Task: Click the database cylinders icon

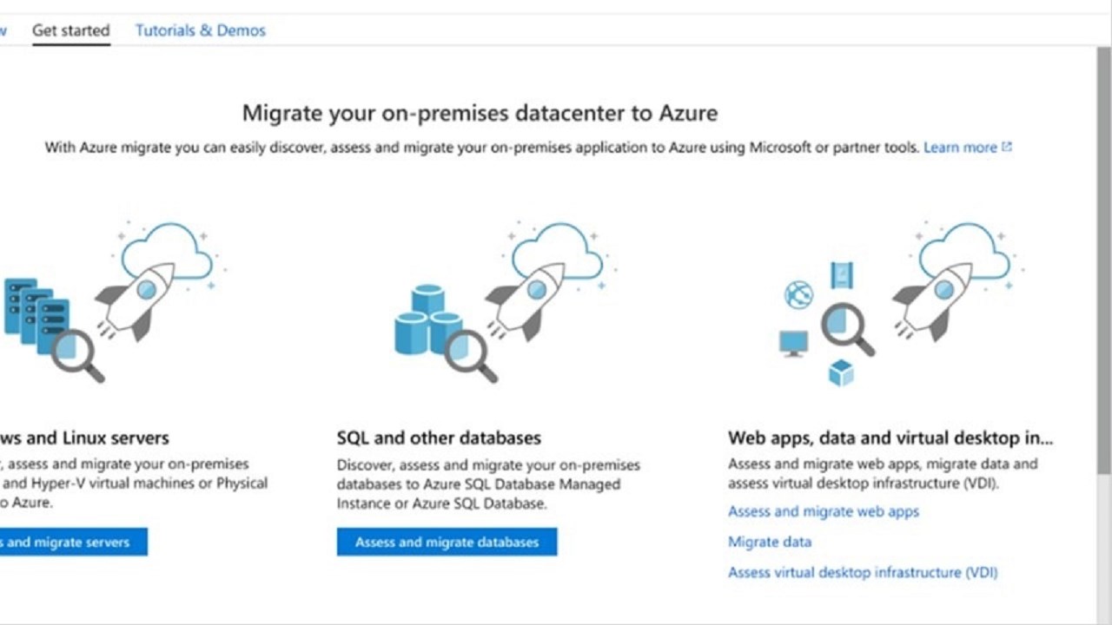Action: pyautogui.click(x=426, y=321)
